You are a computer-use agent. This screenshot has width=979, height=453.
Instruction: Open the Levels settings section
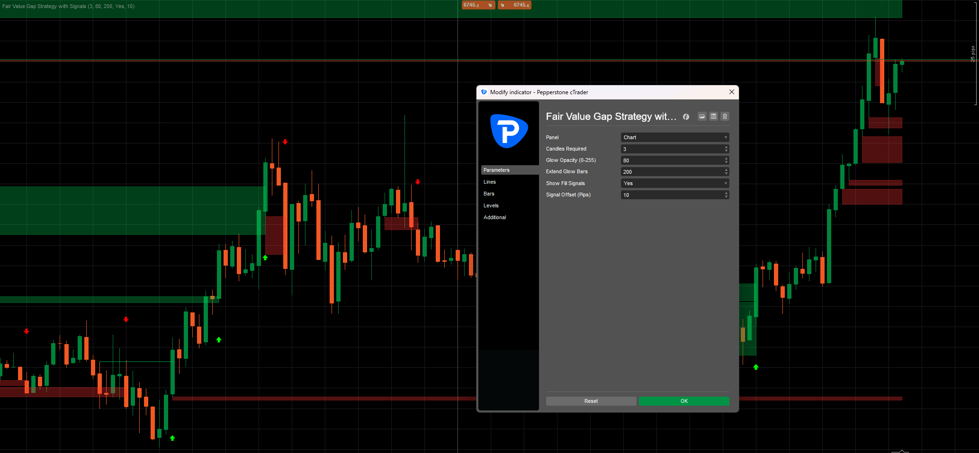pos(491,205)
